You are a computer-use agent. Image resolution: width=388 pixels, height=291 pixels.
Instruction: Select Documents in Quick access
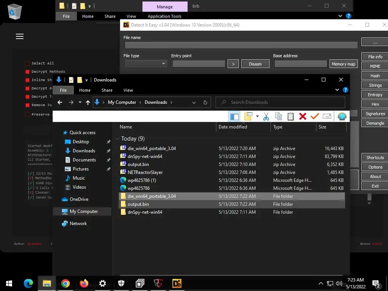(84, 160)
